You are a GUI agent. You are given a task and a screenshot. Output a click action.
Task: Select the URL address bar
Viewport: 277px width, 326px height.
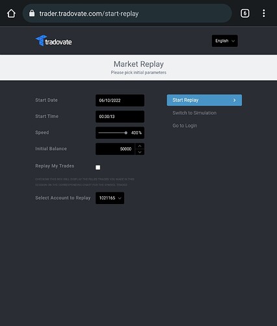pyautogui.click(x=127, y=14)
